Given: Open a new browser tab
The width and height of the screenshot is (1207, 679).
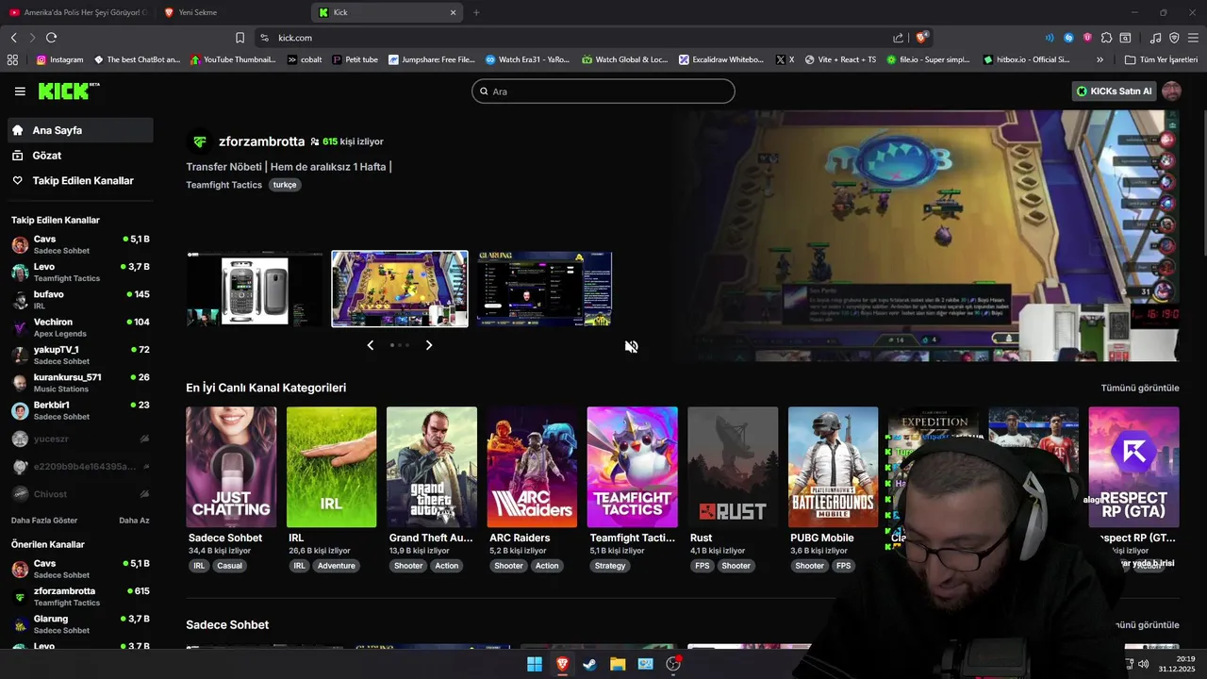Looking at the screenshot, I should (x=476, y=12).
